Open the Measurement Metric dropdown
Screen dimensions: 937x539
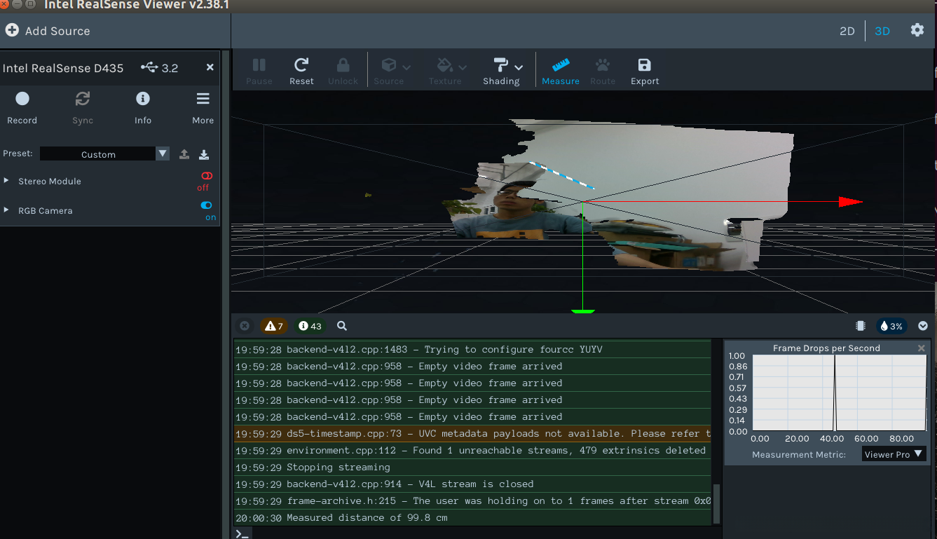click(894, 454)
